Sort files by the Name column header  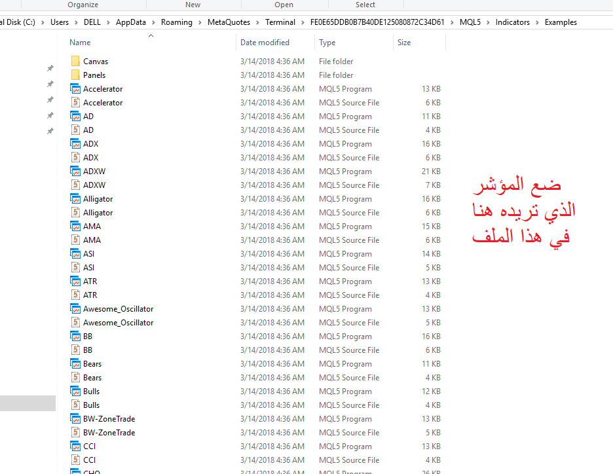tap(81, 43)
